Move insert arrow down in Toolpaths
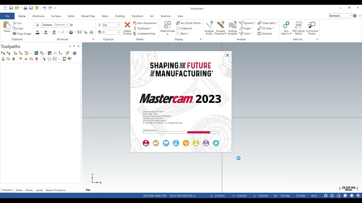This screenshot has height=203, width=362. [x=21, y=59]
